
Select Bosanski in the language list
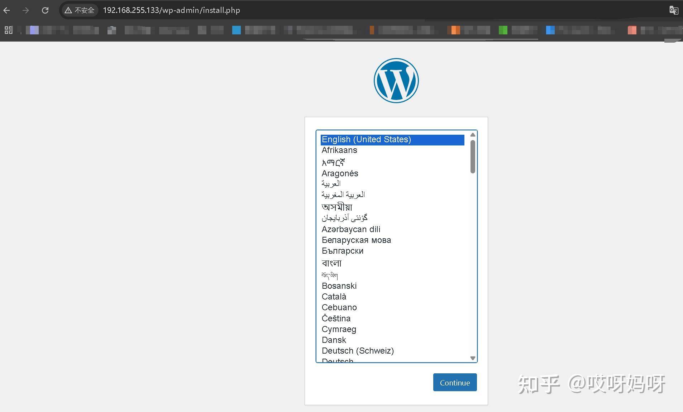point(392,286)
